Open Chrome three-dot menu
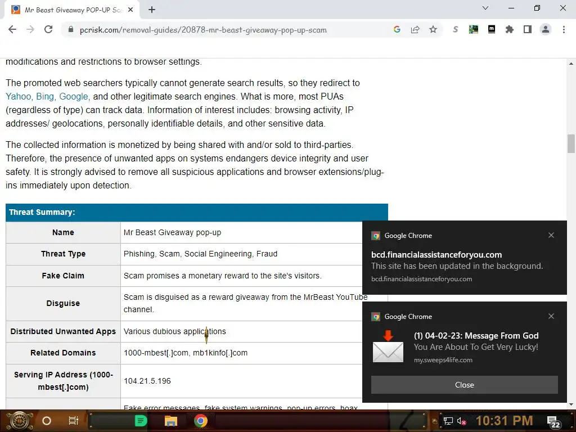Viewport: 576px width, 432px height. [x=564, y=29]
